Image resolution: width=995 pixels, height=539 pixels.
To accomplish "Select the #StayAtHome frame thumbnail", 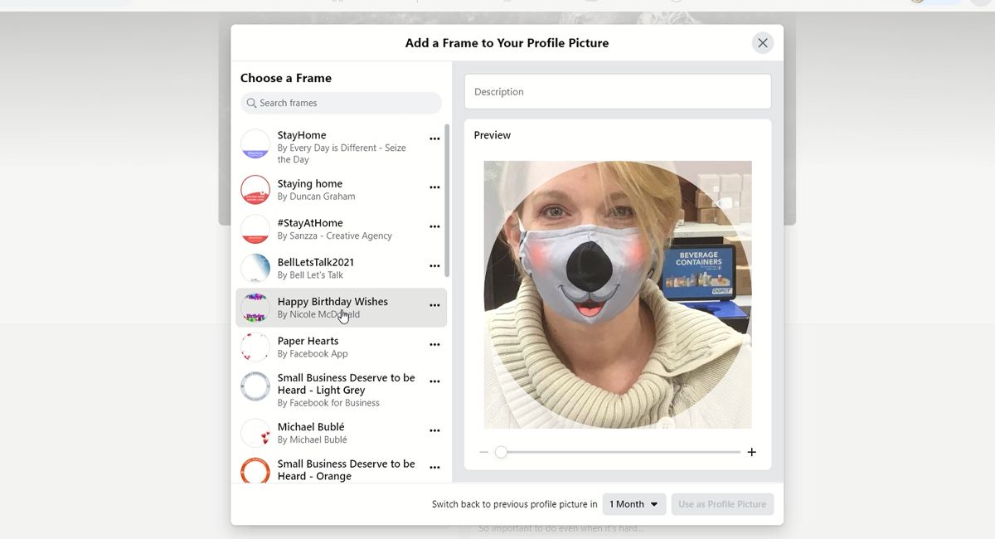I will (x=255, y=229).
